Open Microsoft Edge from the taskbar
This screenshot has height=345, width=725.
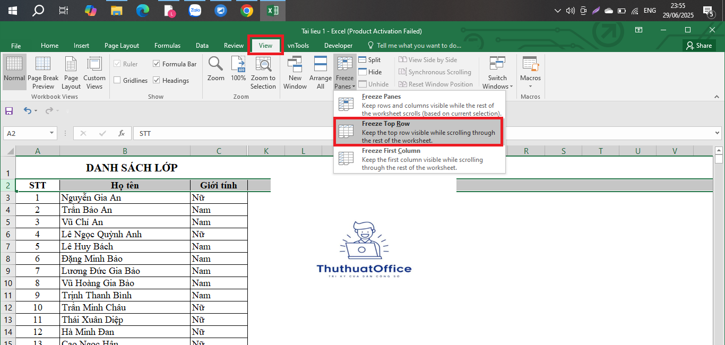click(x=142, y=10)
